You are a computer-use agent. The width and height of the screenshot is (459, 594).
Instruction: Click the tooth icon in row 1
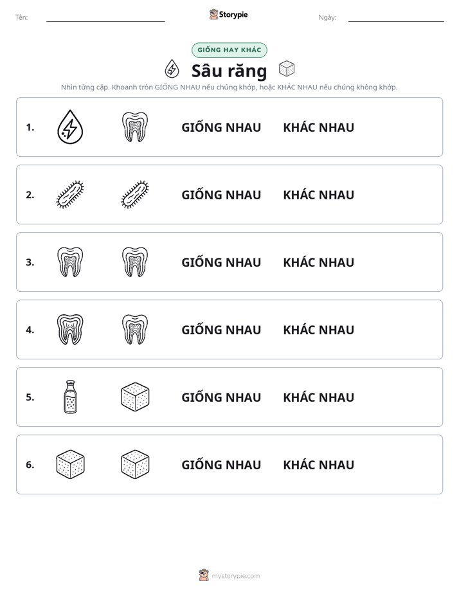click(x=135, y=127)
